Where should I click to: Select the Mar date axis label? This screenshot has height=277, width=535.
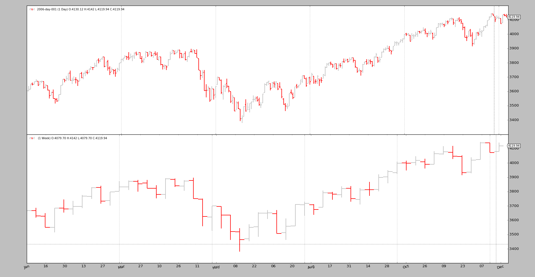tap(121, 267)
